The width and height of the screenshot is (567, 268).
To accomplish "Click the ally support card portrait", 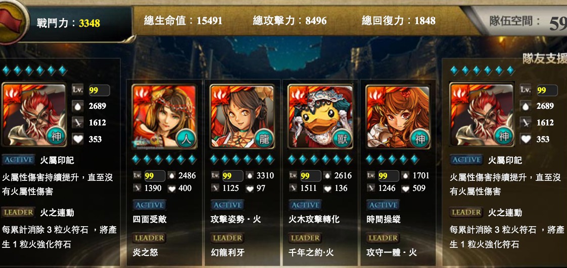I will [x=482, y=115].
